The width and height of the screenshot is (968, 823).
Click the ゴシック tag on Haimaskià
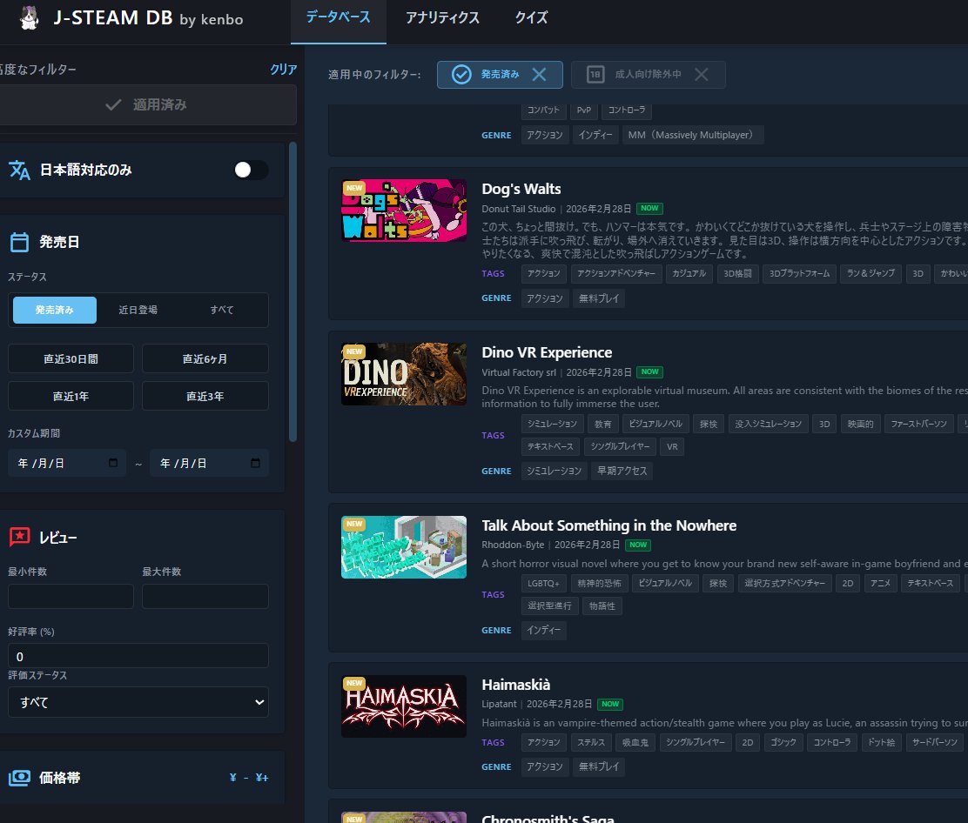[x=783, y=742]
